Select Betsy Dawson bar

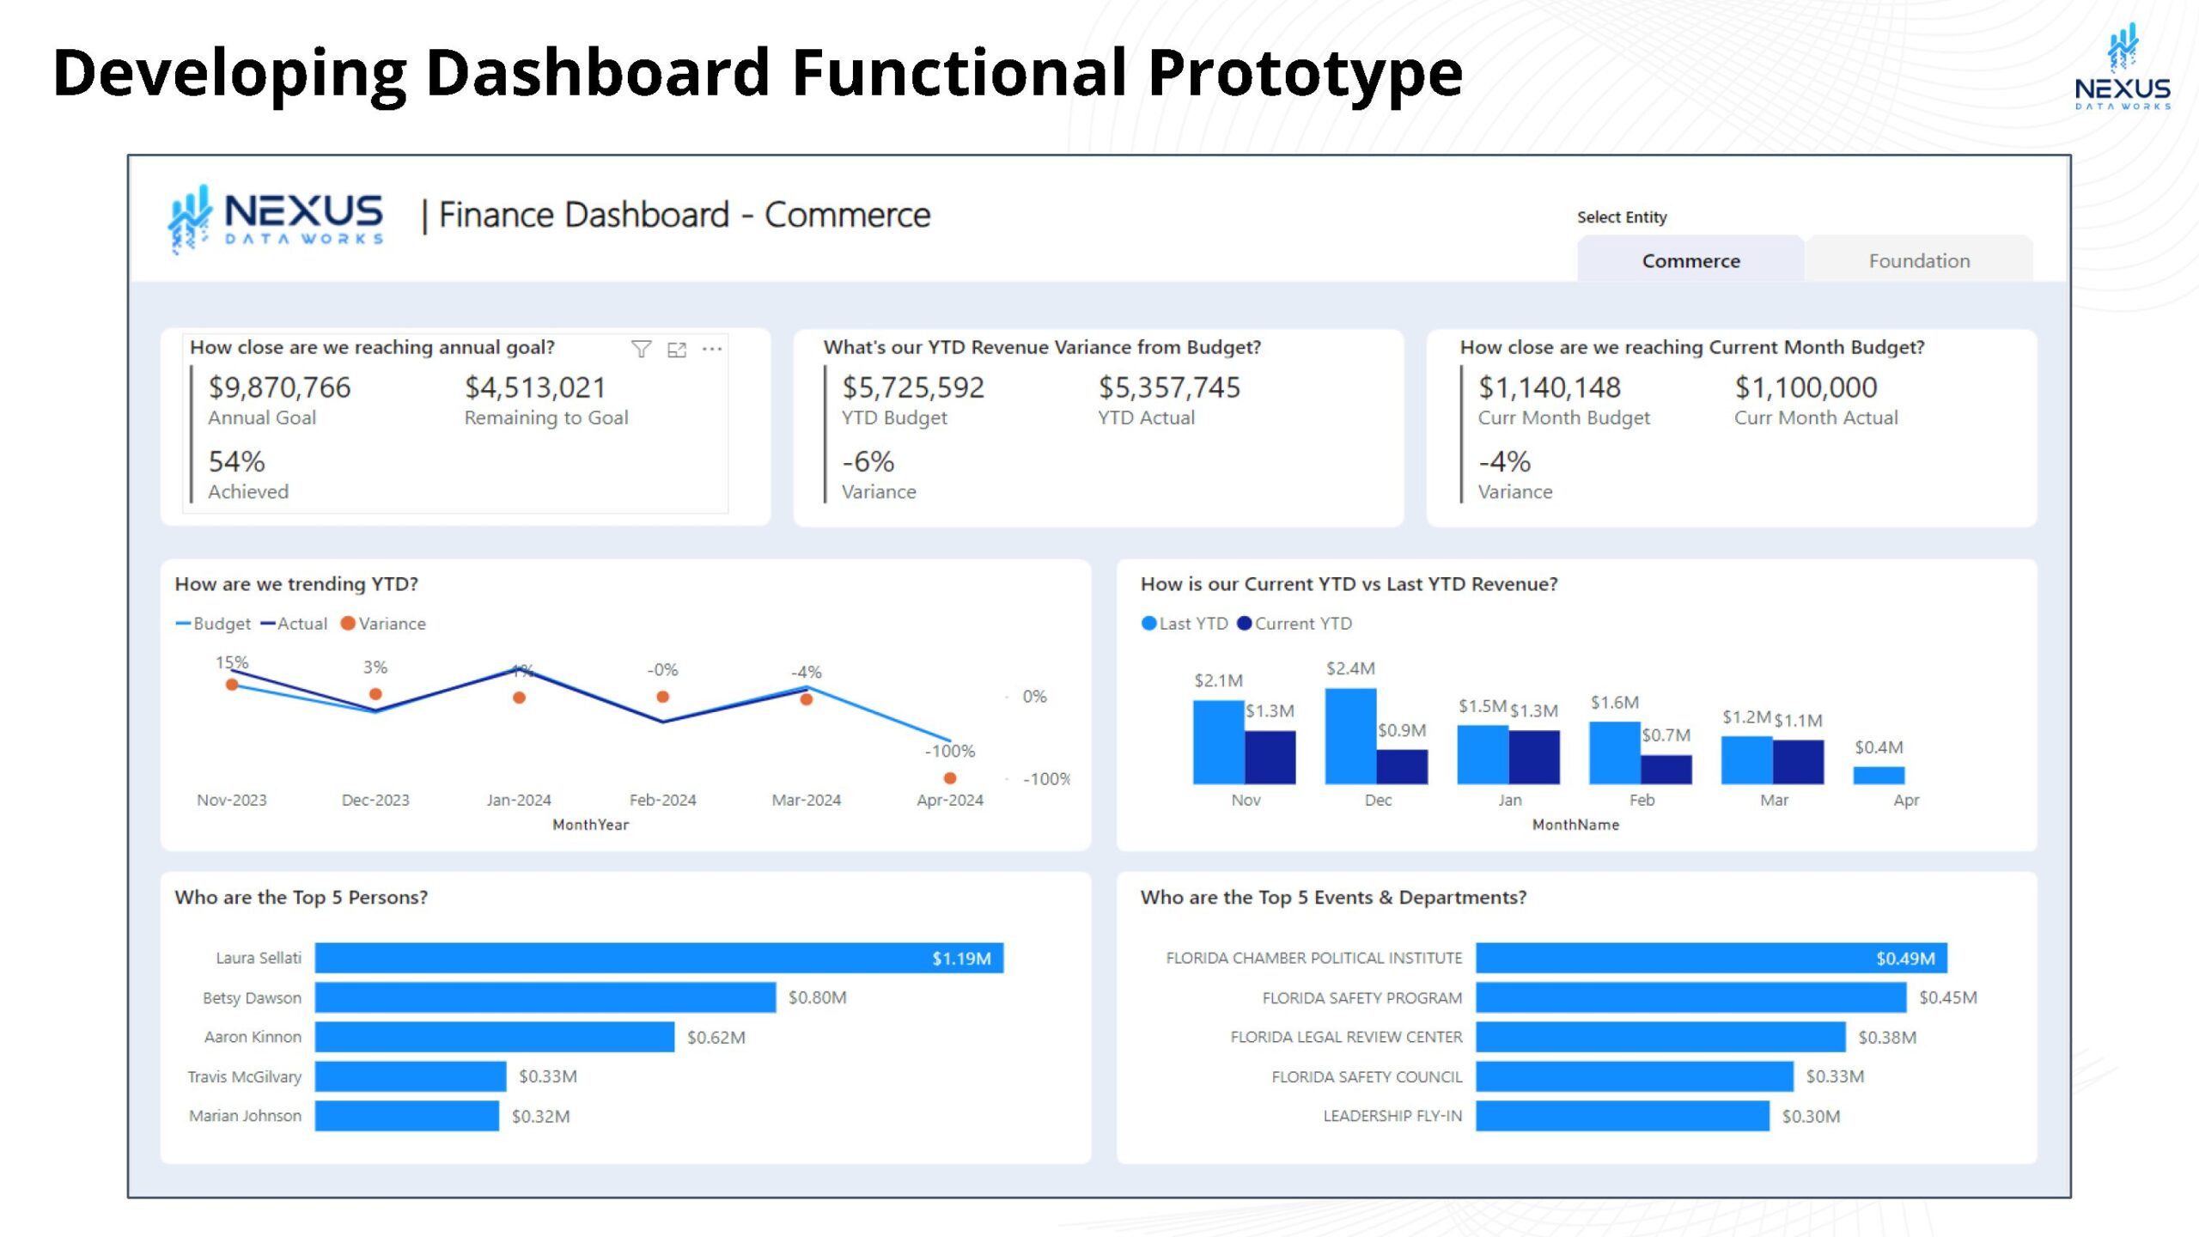tap(545, 997)
